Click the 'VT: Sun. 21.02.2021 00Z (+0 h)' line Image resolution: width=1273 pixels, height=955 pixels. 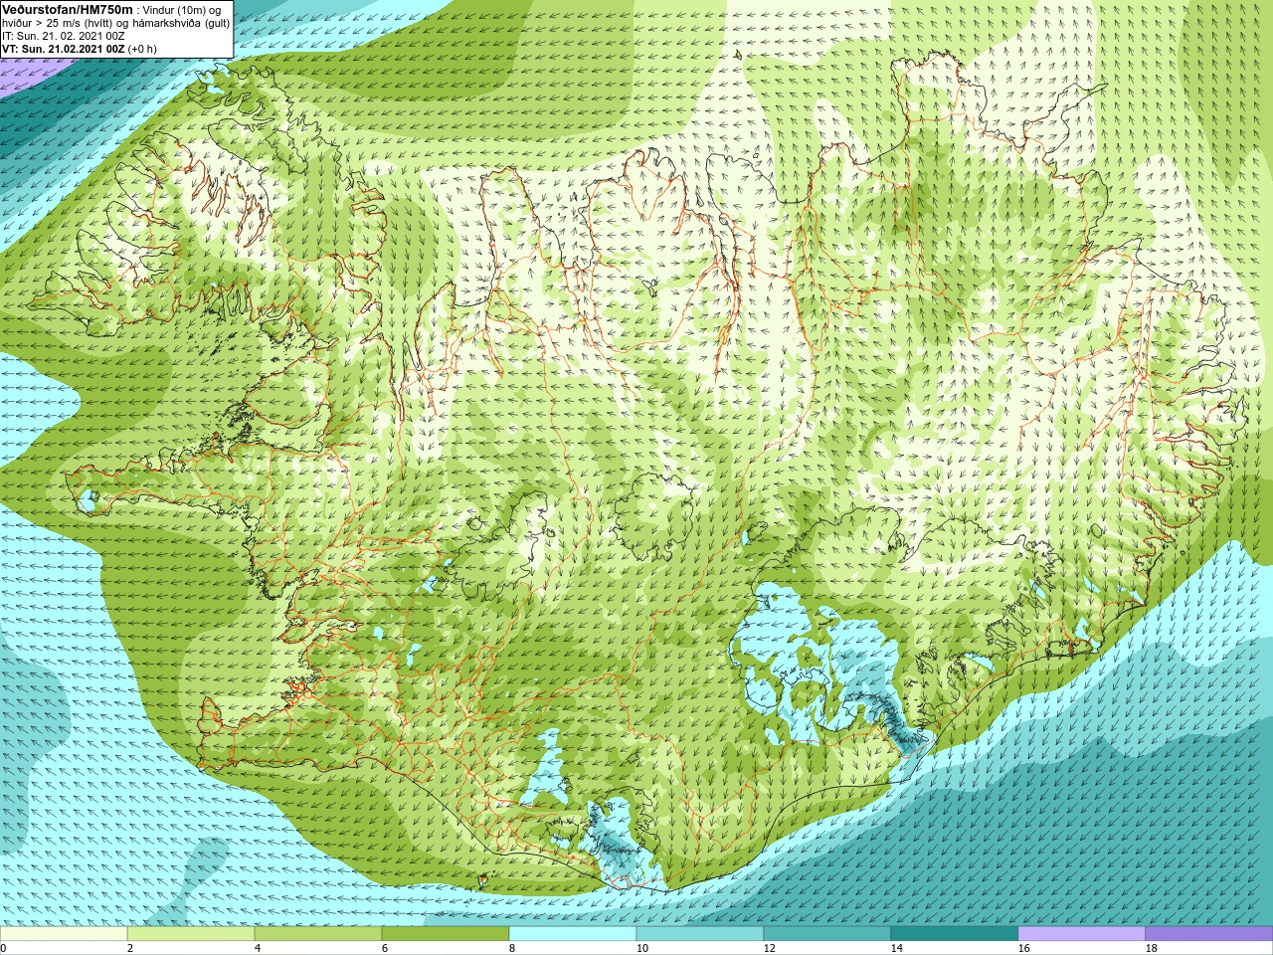click(80, 48)
